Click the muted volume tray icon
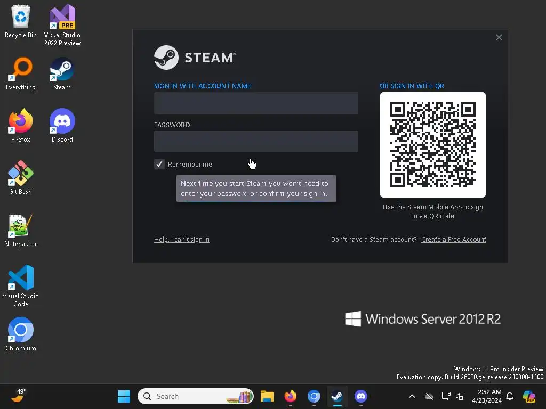Viewport: 546px width, 409px height. (x=460, y=396)
